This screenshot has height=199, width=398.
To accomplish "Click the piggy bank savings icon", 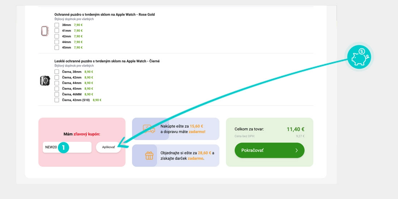I will 359,57.
